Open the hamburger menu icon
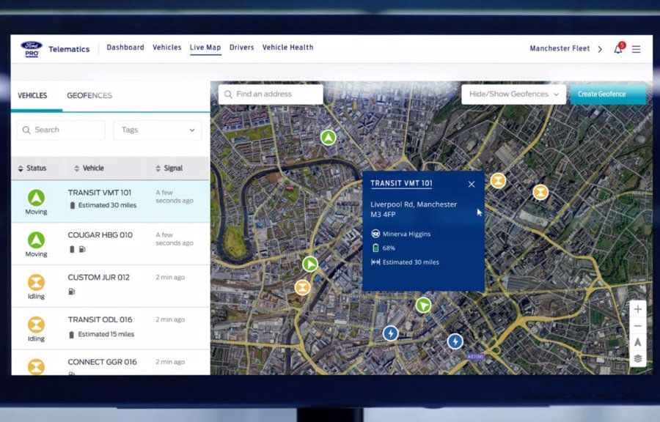The width and height of the screenshot is (660, 422). tap(636, 49)
